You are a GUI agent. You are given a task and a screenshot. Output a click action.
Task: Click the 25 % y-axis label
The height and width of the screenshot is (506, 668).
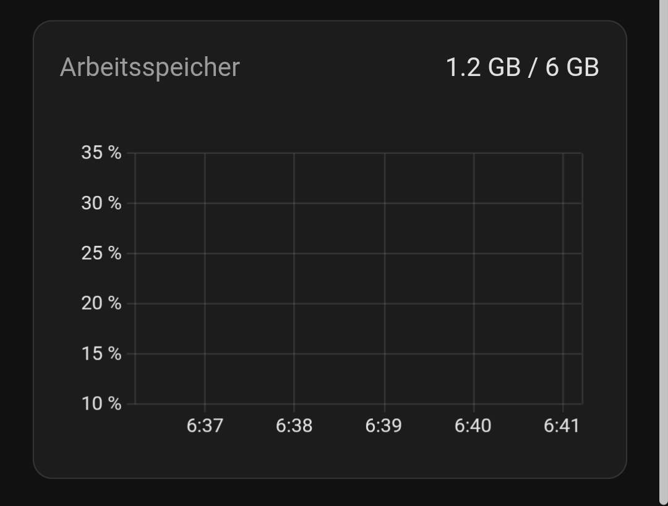[101, 254]
